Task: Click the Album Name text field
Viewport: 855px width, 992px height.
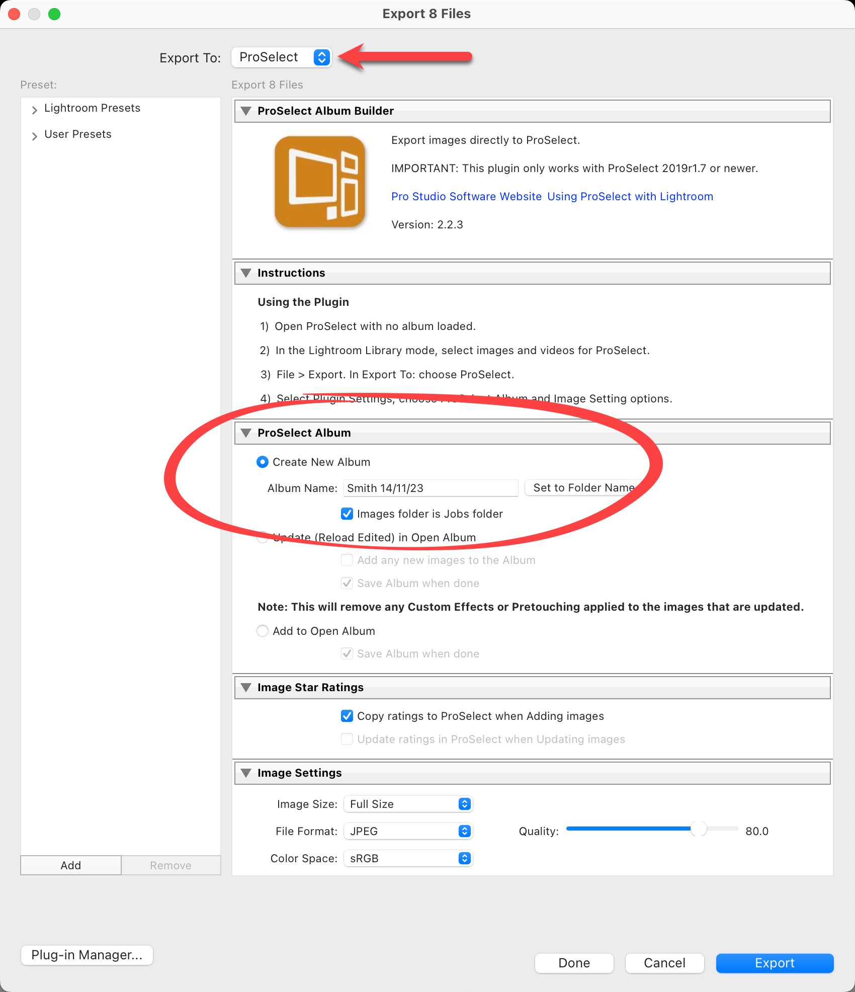Action: [x=431, y=488]
